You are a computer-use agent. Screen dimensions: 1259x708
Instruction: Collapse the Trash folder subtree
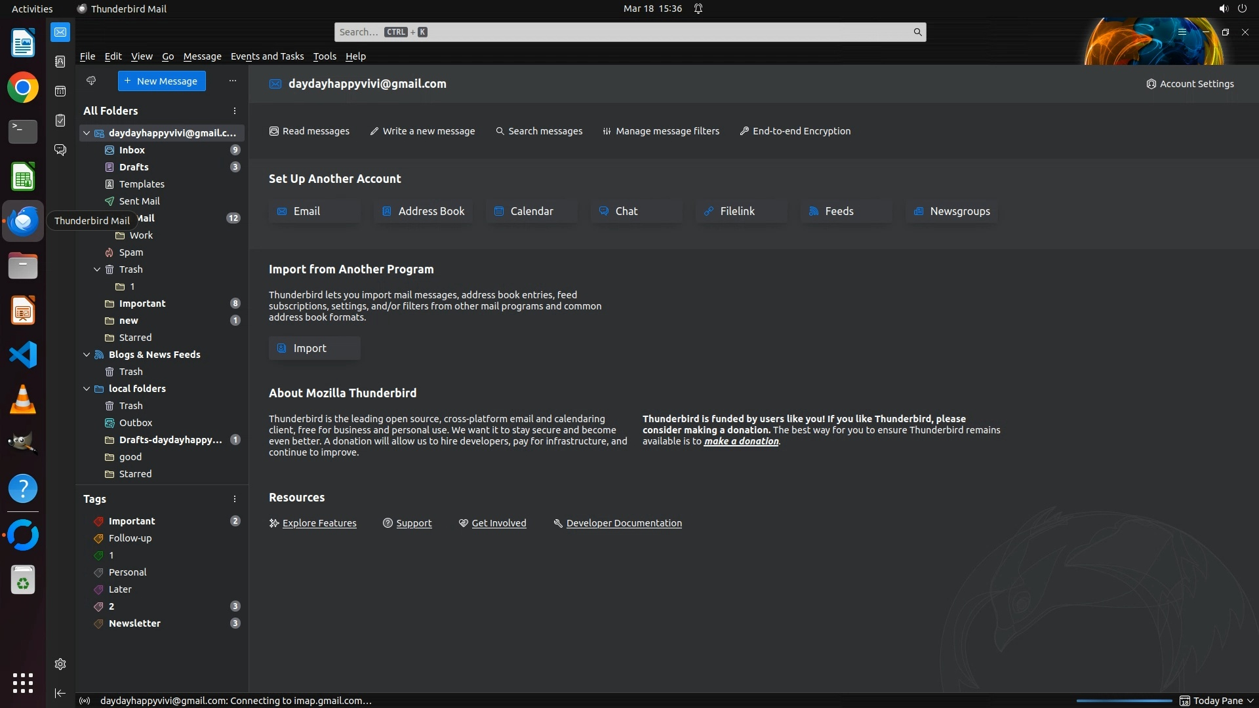[97, 269]
